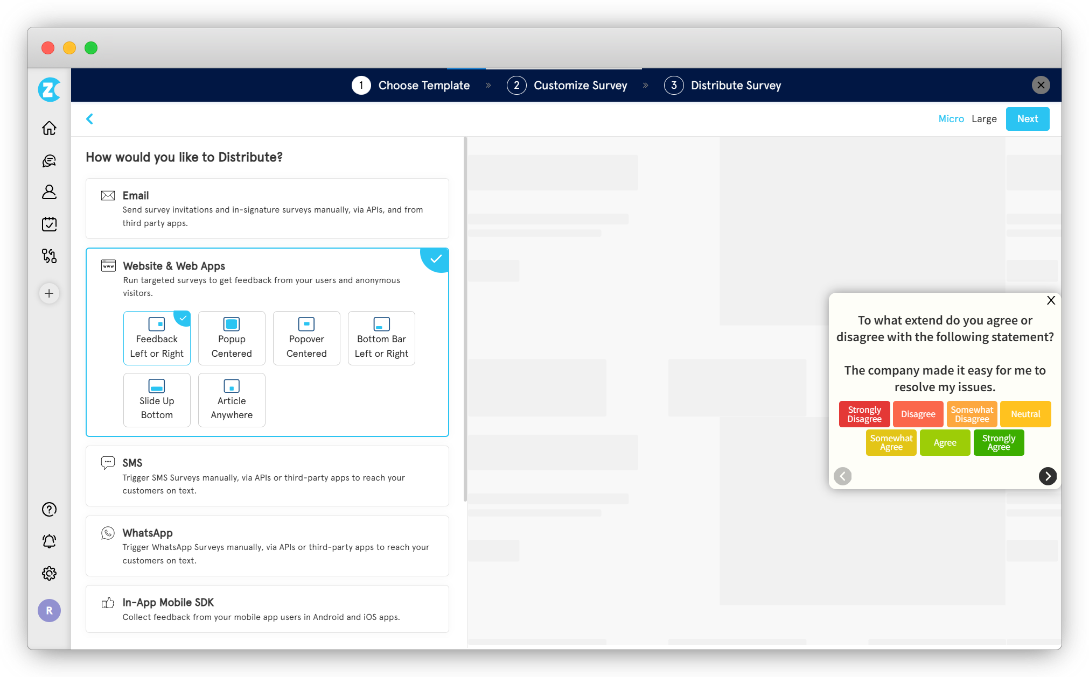1089x677 pixels.
Task: Answer Strongly Disagree in preview
Action: point(864,414)
